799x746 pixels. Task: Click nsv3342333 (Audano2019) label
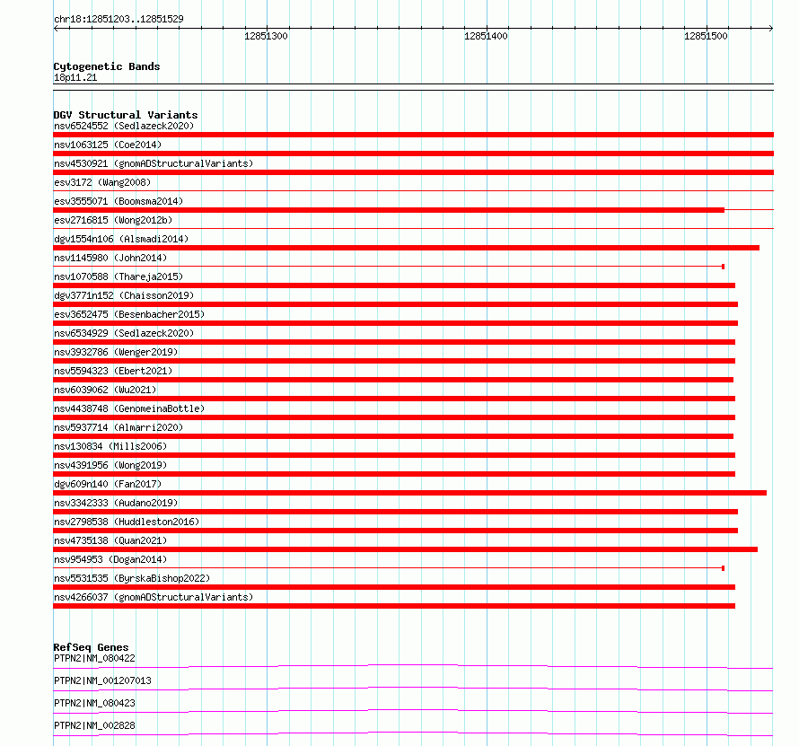[116, 503]
